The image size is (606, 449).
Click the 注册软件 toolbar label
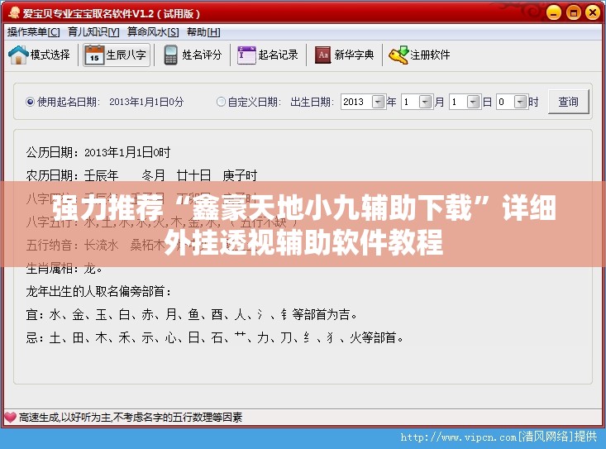[x=430, y=55]
